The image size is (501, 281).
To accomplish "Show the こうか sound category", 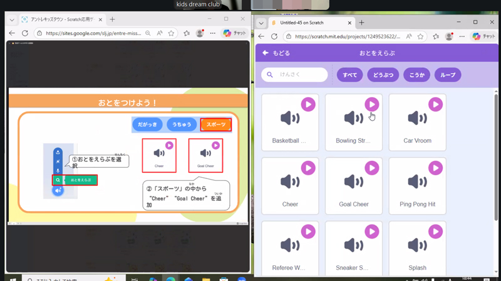I will pos(416,75).
